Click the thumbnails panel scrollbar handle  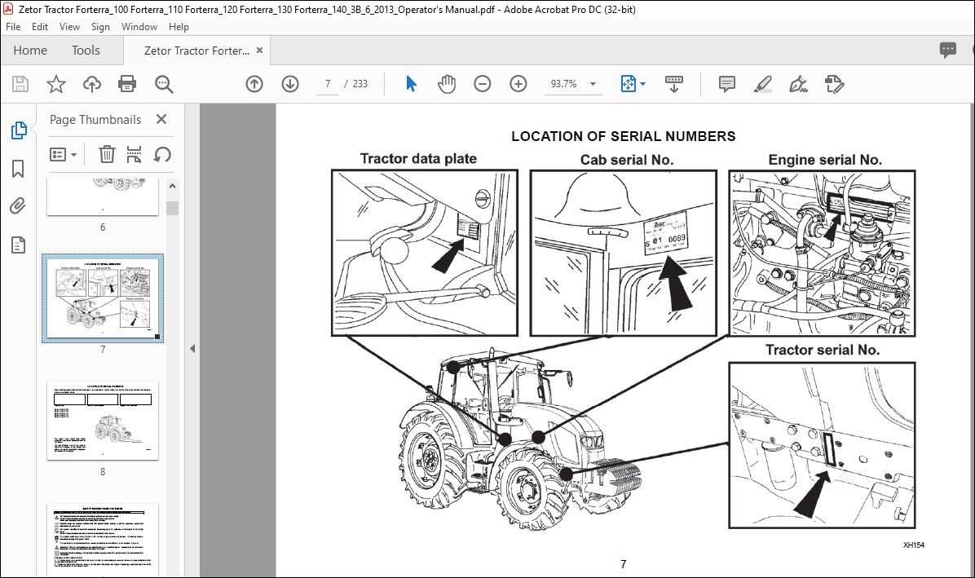tap(172, 208)
